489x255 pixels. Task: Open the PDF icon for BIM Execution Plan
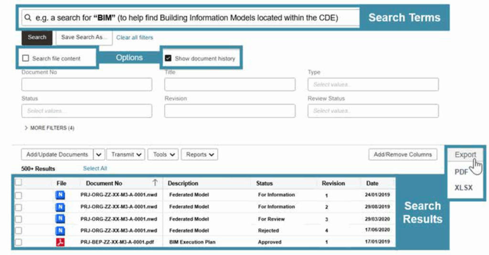pyautogui.click(x=60, y=242)
